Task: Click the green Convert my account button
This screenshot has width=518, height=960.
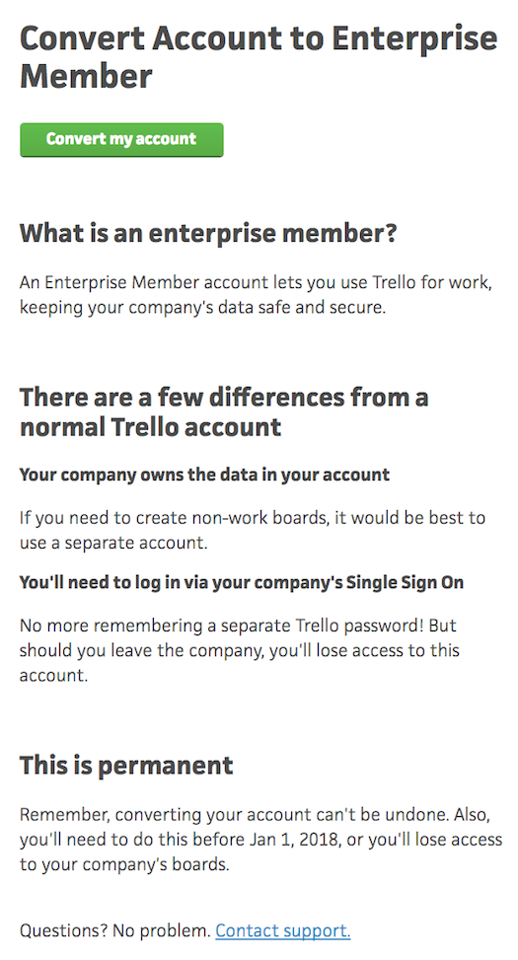Action: (x=121, y=139)
